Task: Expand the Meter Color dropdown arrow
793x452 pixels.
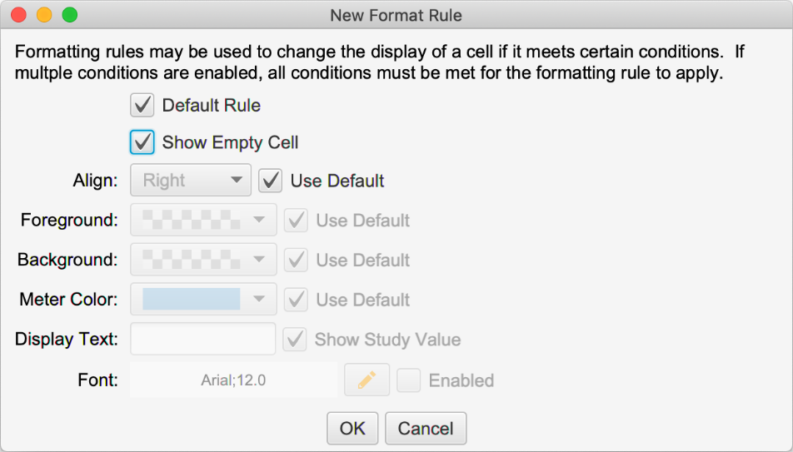Action: 260,300
